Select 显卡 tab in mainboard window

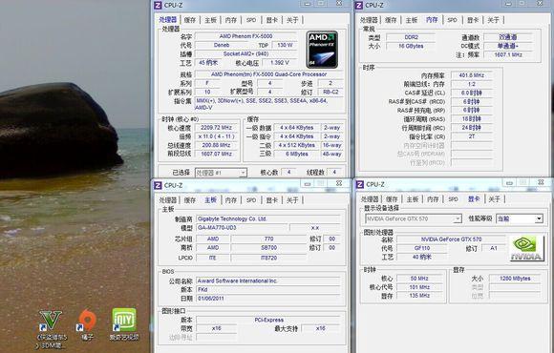point(271,200)
